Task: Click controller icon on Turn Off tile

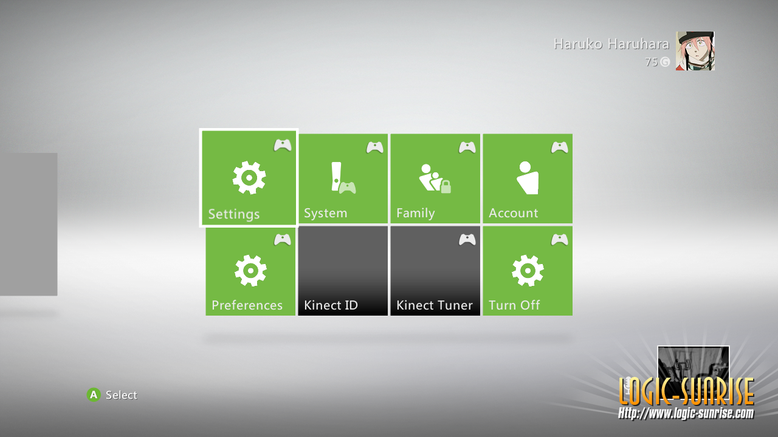Action: click(x=560, y=240)
